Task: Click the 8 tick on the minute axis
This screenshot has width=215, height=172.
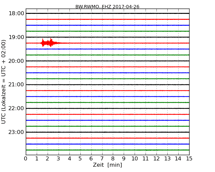Action: [x=113, y=159]
